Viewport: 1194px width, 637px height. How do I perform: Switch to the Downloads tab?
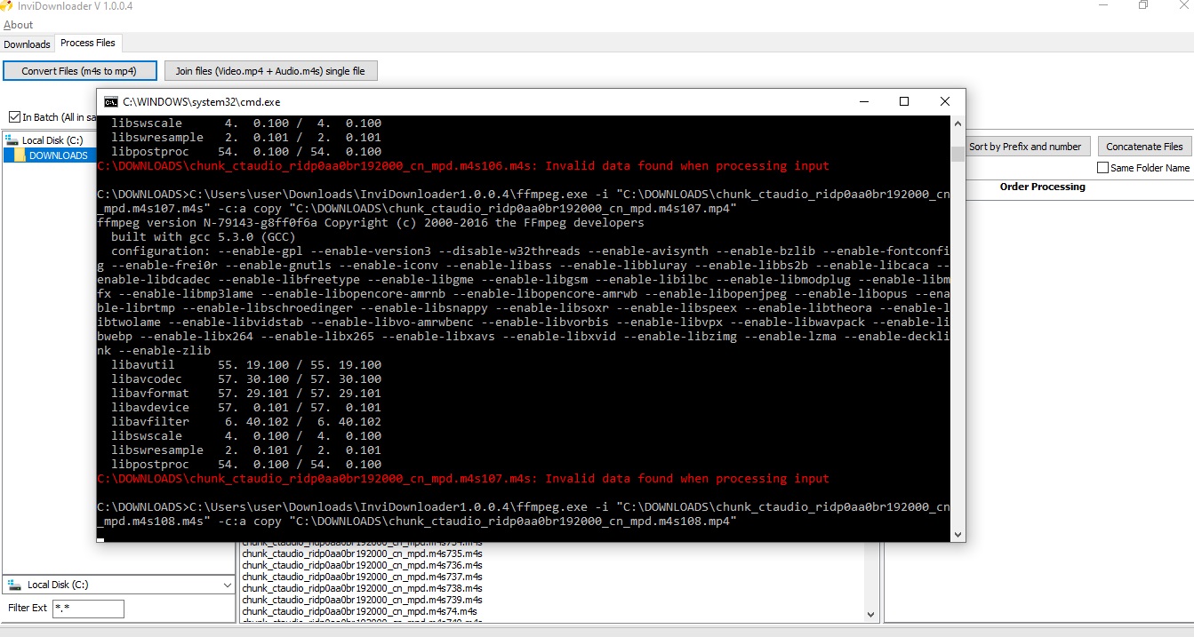27,44
